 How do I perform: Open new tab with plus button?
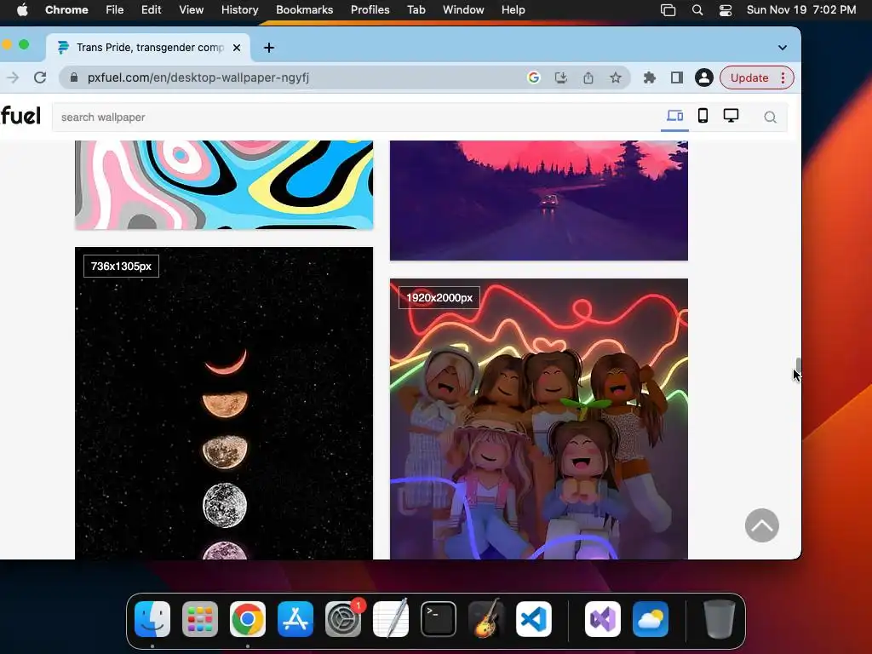click(268, 48)
